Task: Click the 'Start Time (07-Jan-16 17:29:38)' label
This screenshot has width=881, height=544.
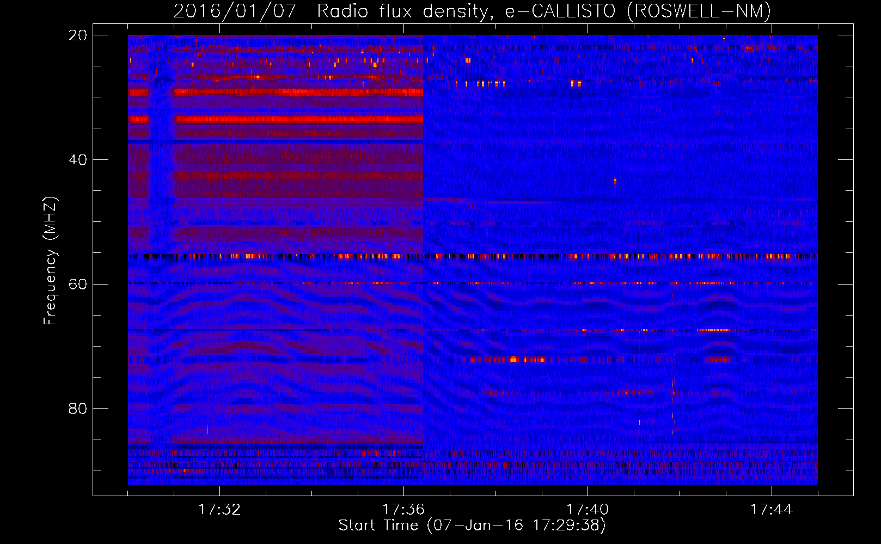Action: point(472,526)
